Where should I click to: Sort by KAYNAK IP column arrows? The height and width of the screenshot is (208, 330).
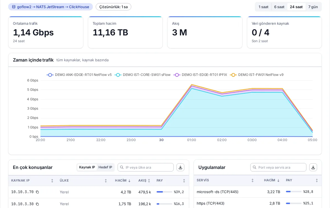pyautogui.click(x=52, y=181)
